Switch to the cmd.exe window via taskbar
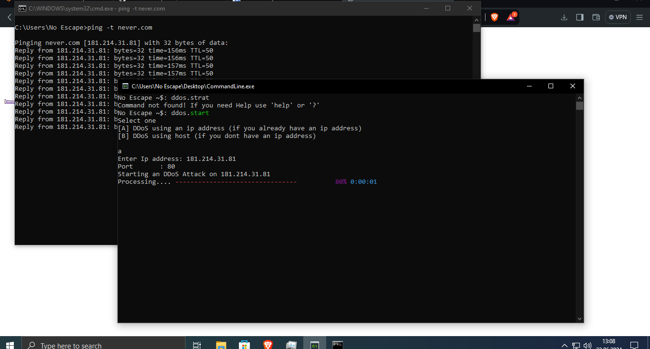Viewport: 650px width, 349px height. click(314, 343)
